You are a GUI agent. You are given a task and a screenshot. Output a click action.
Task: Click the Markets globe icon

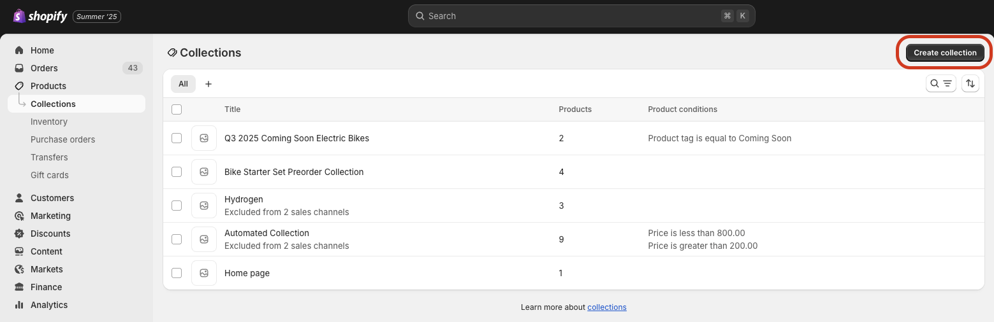[19, 269]
